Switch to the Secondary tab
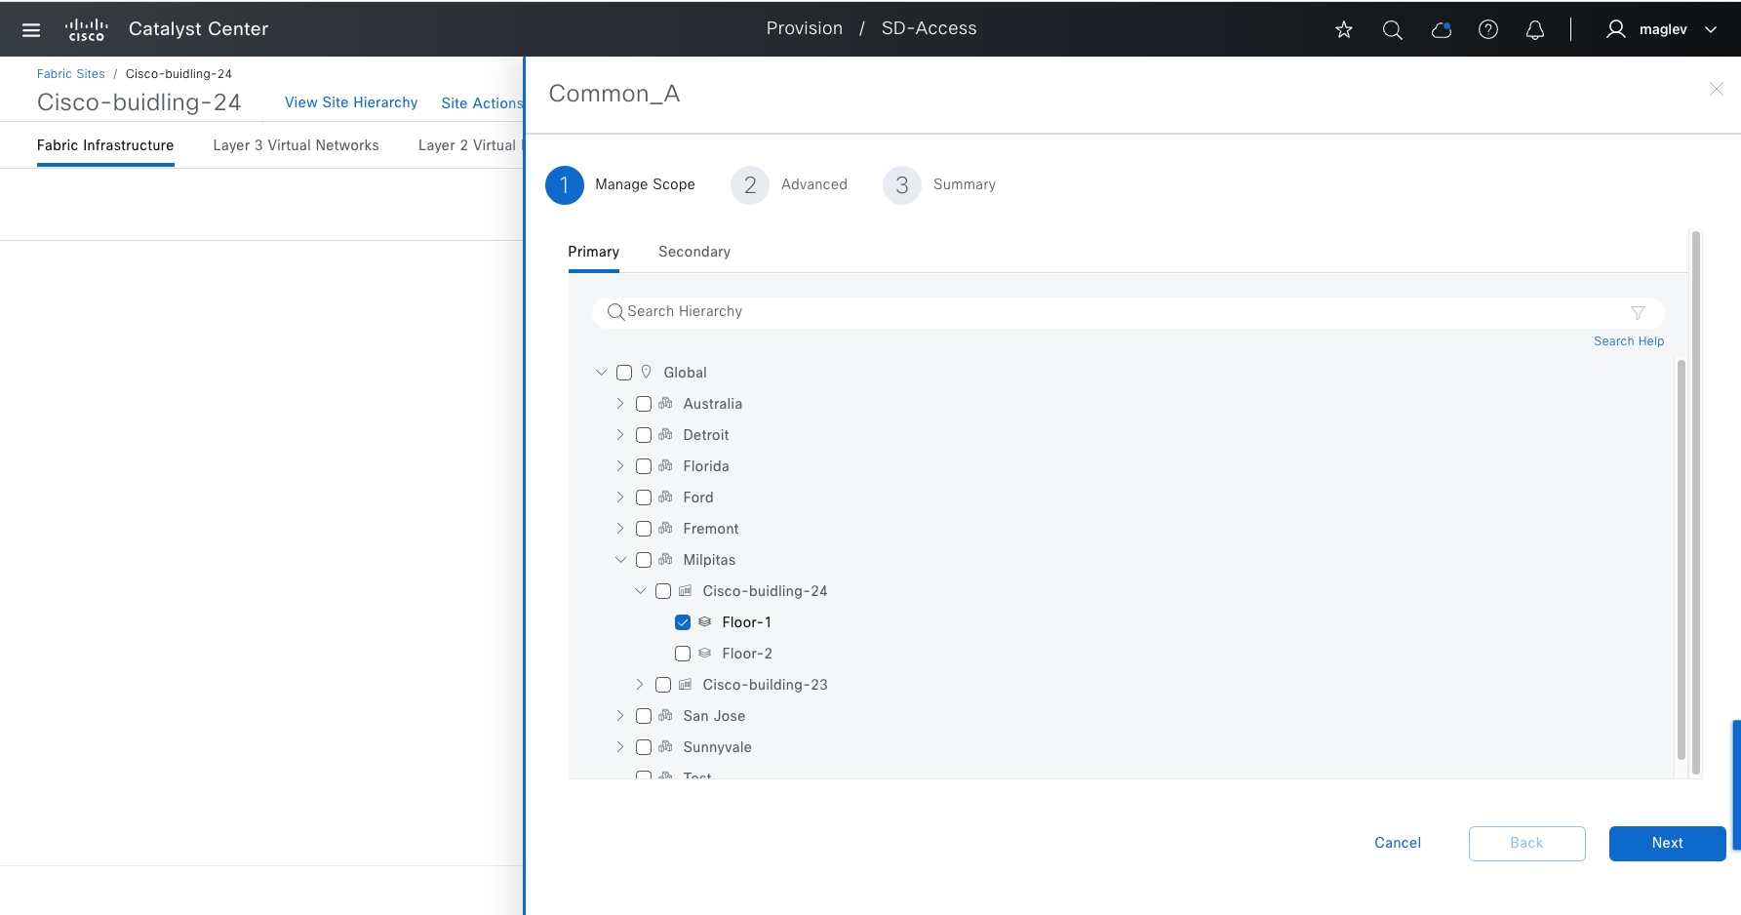The image size is (1741, 915). pyautogui.click(x=693, y=251)
